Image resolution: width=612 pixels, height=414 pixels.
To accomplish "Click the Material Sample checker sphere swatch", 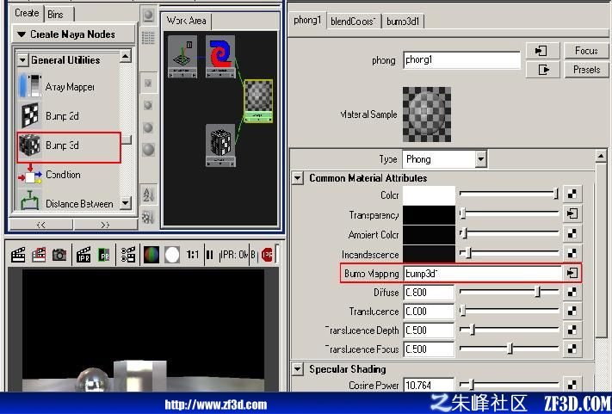I will [427, 114].
